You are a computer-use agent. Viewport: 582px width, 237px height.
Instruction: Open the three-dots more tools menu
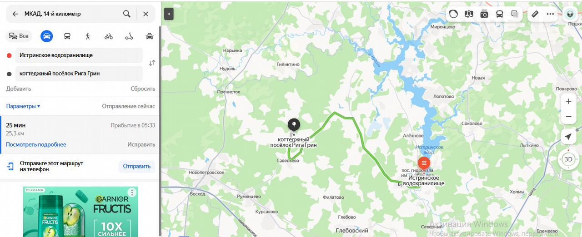pos(550,14)
